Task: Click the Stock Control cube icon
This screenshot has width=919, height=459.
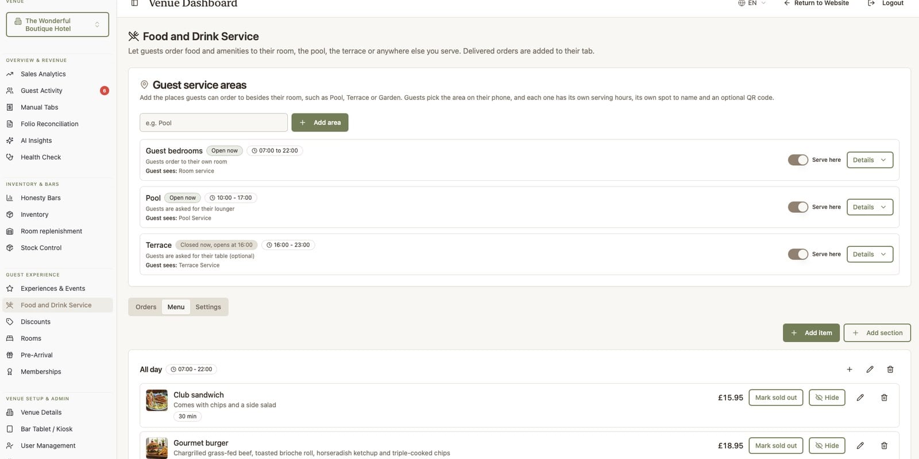Action: click(10, 248)
